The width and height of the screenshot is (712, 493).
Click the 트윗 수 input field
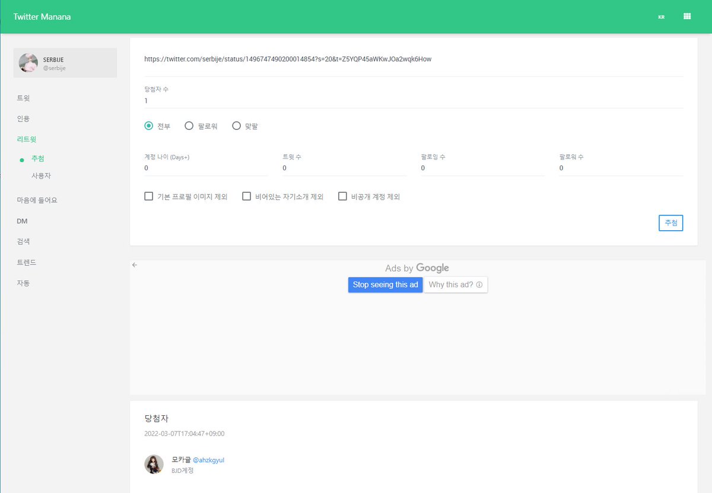pos(344,168)
